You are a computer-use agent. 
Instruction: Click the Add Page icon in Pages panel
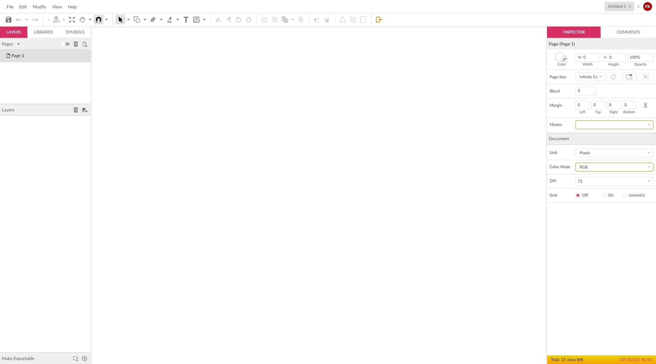coord(85,44)
